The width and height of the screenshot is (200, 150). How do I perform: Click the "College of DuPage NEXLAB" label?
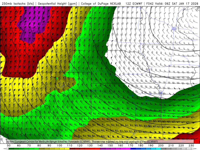[101, 4]
